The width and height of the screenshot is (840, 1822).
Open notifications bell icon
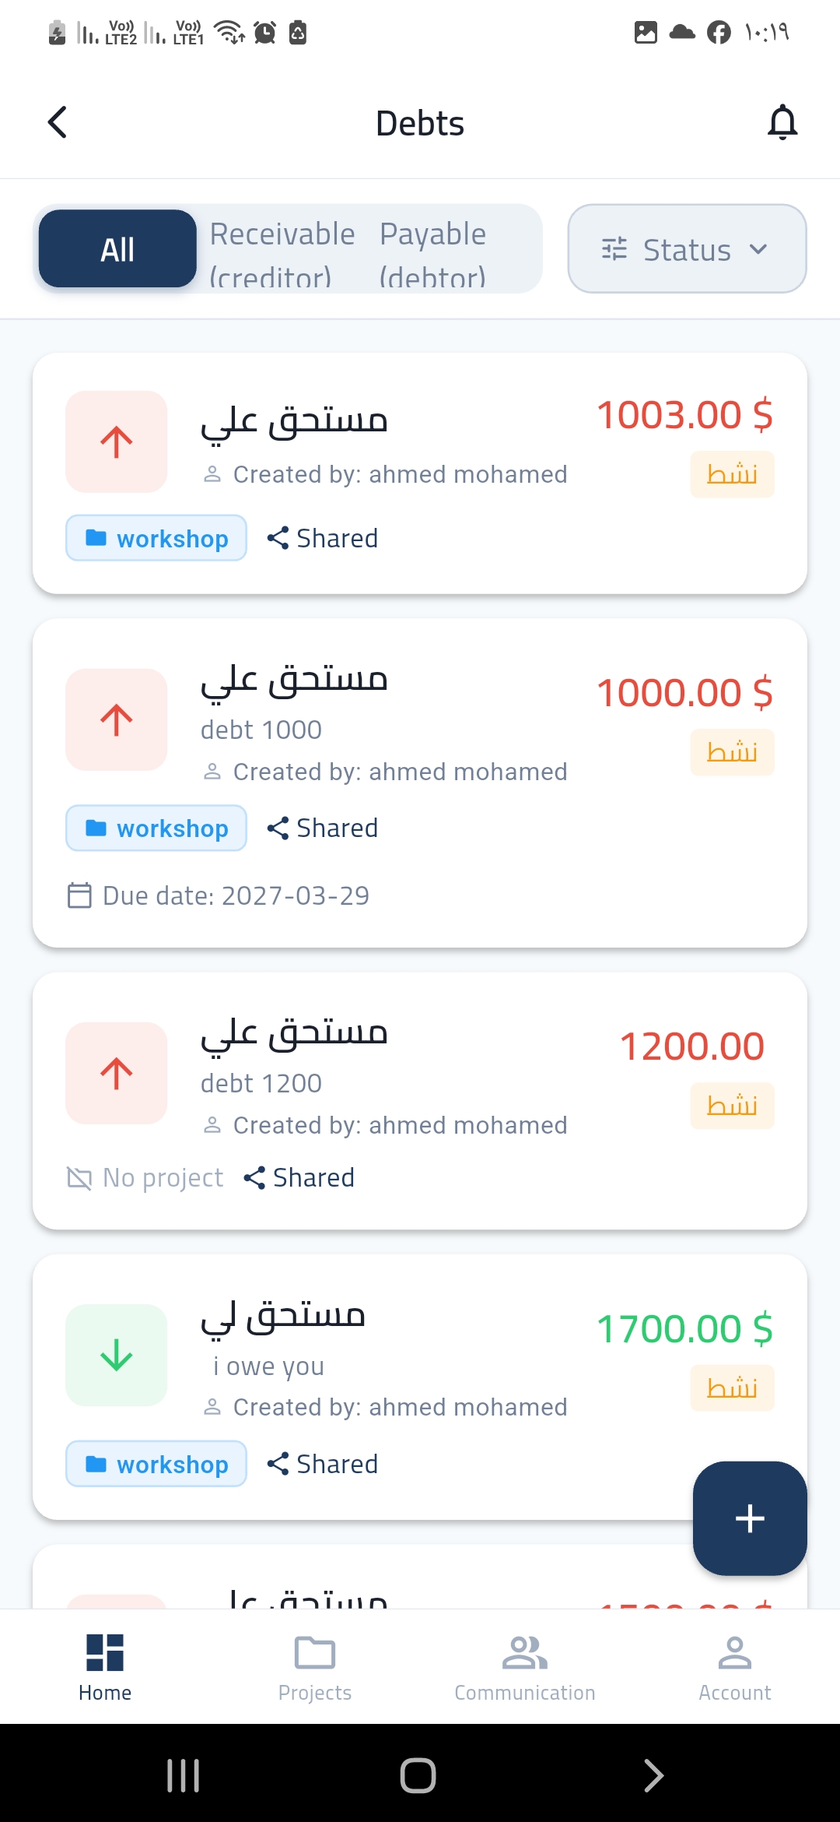782,122
